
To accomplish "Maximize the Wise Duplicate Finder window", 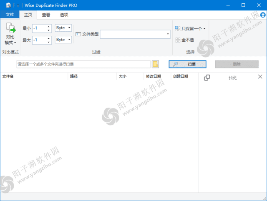I will pyautogui.click(x=243, y=5).
